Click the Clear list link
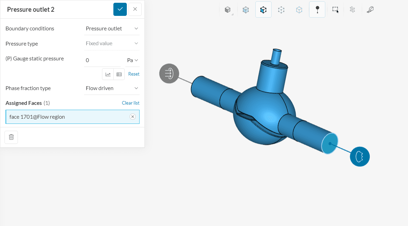 pos(131,103)
